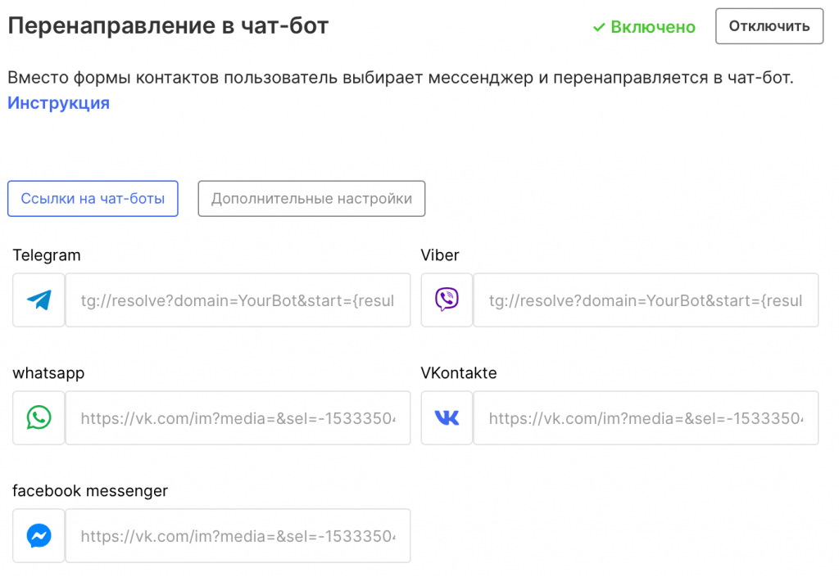Screen dimensions: 839x577
Task: Focus the Telegram bot link field
Action: pyautogui.click(x=238, y=300)
